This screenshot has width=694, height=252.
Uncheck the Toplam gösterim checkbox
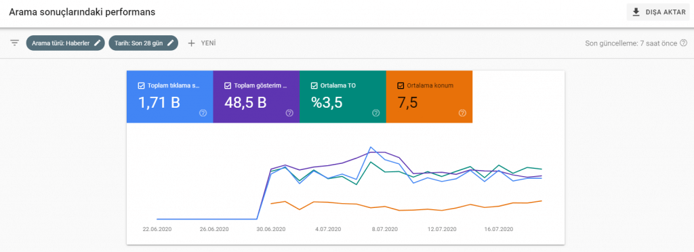228,86
